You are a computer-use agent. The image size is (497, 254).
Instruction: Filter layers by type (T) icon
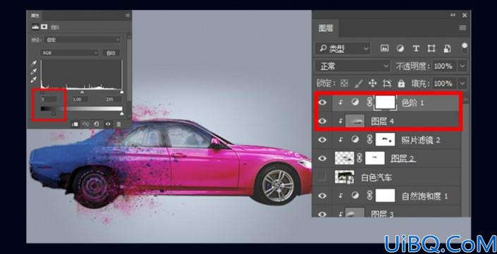pos(416,49)
